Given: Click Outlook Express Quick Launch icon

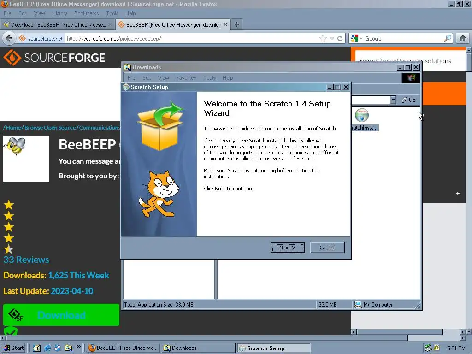Looking at the screenshot, I should click(58, 348).
